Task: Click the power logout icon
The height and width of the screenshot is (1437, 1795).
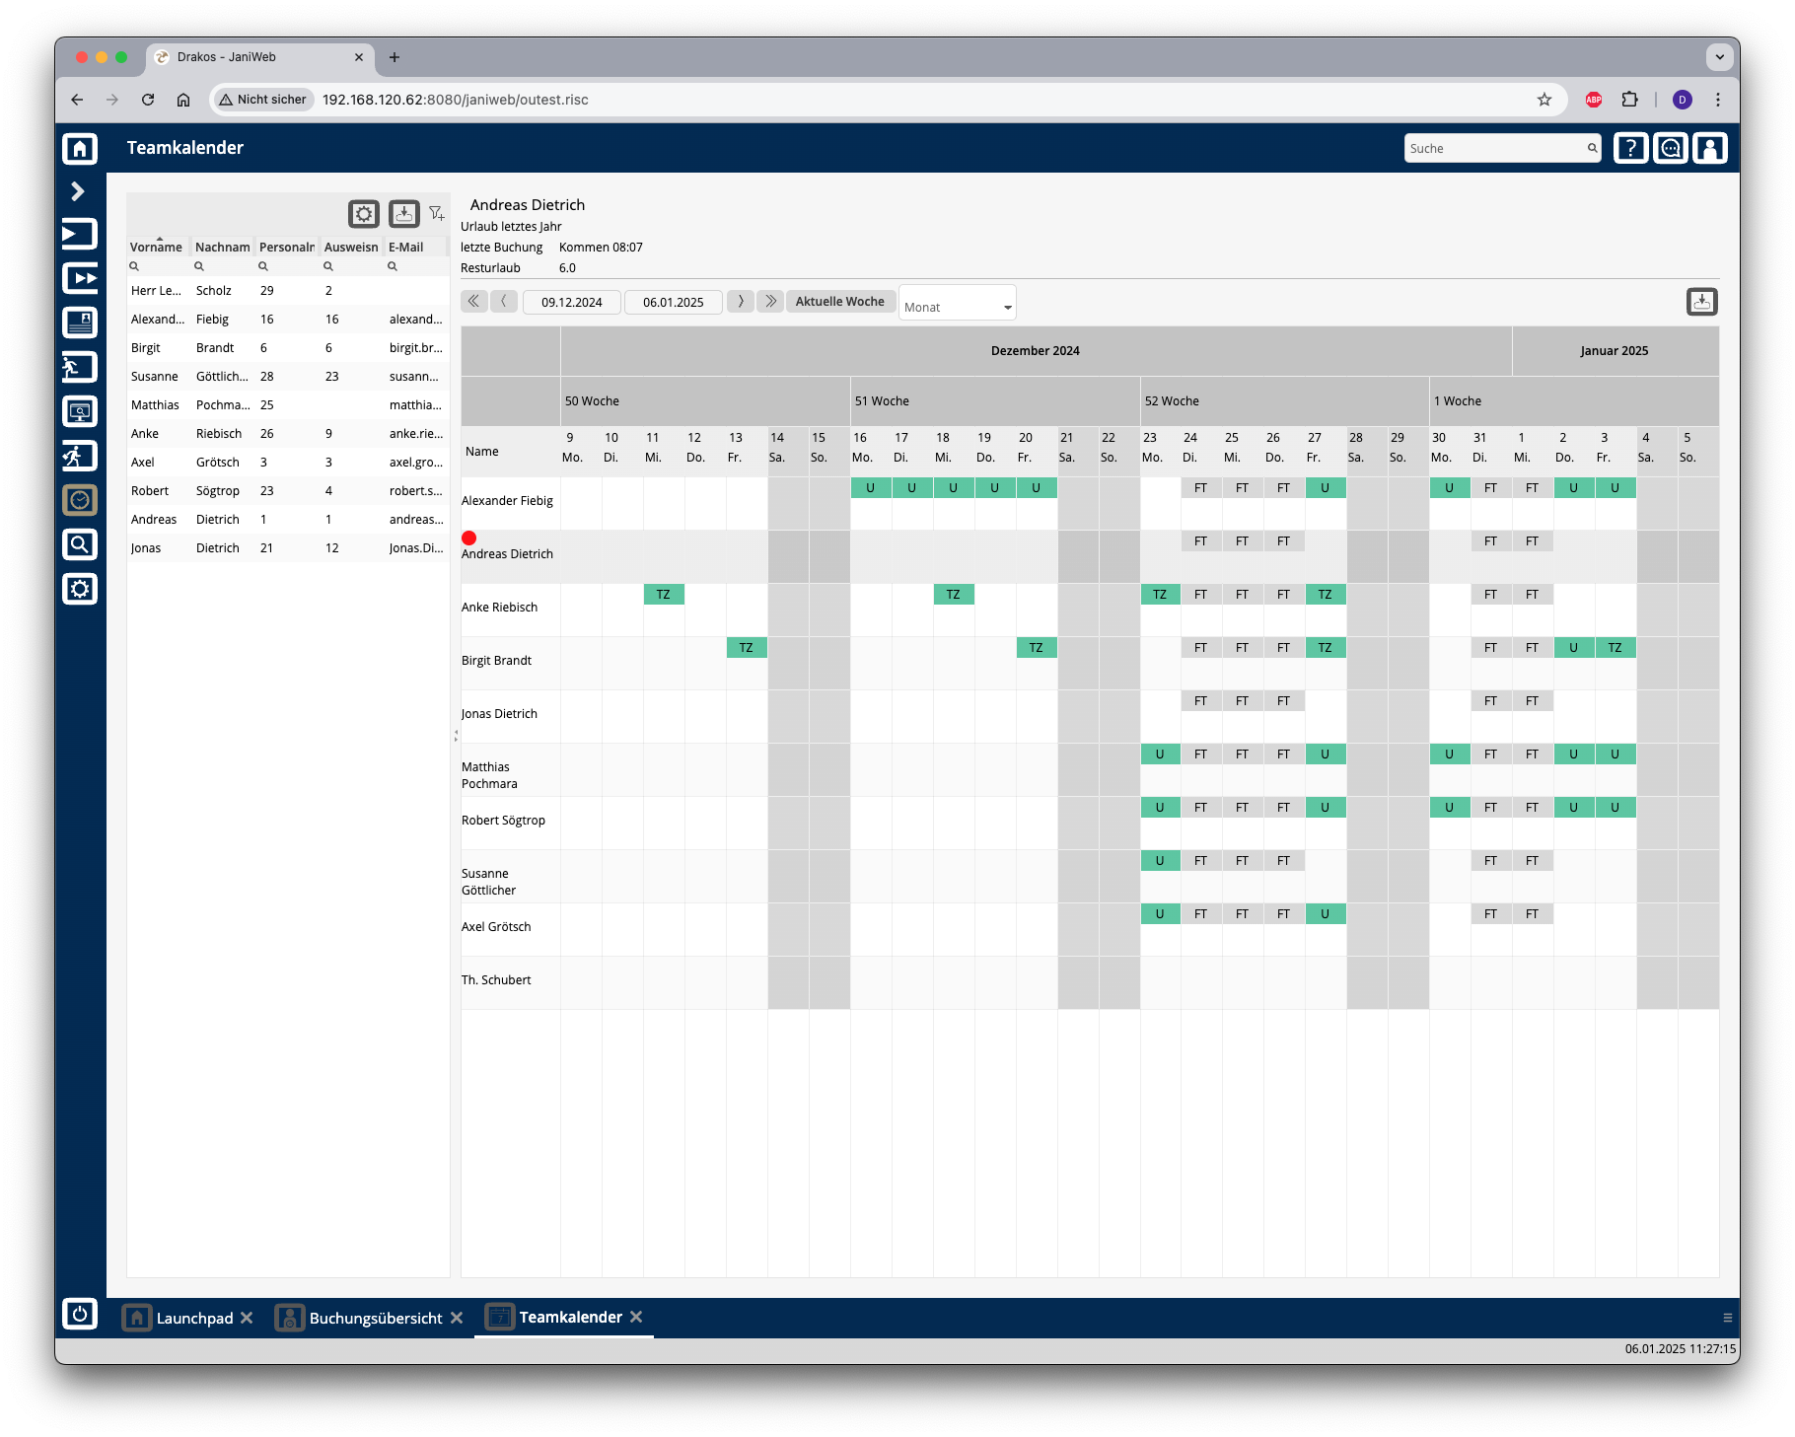Action: click(80, 1314)
